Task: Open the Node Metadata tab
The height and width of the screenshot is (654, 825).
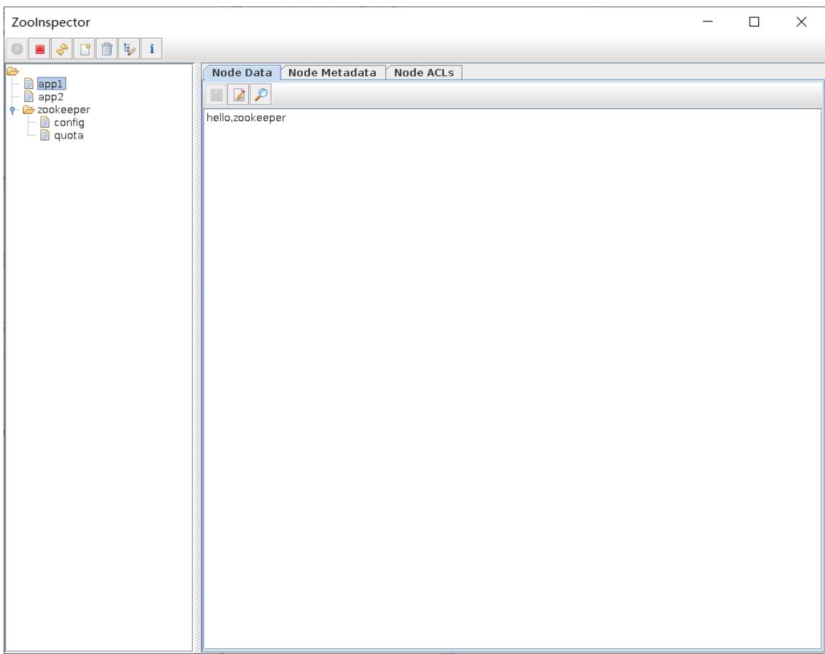Action: (x=333, y=72)
